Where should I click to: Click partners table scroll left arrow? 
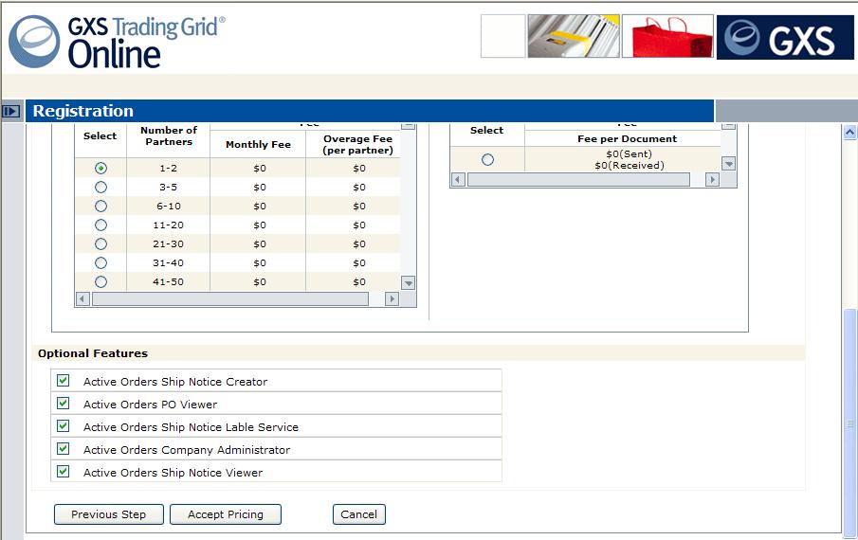82,299
